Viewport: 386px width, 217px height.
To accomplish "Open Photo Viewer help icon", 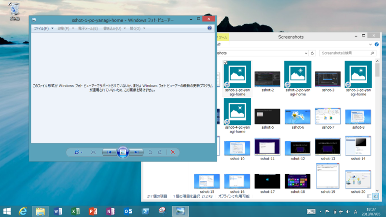I will pyautogui.click(x=209, y=28).
